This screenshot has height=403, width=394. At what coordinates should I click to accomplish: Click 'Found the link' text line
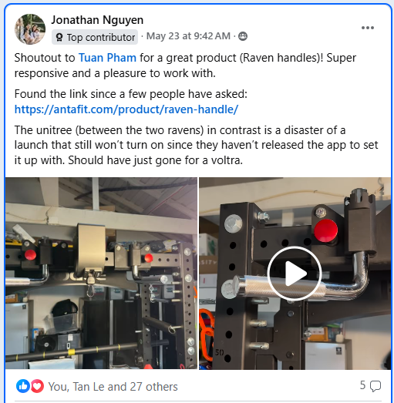130,94
